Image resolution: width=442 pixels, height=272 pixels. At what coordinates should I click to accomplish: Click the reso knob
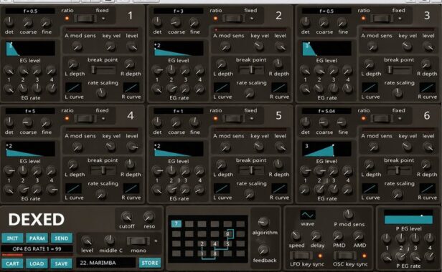pyautogui.click(x=149, y=216)
